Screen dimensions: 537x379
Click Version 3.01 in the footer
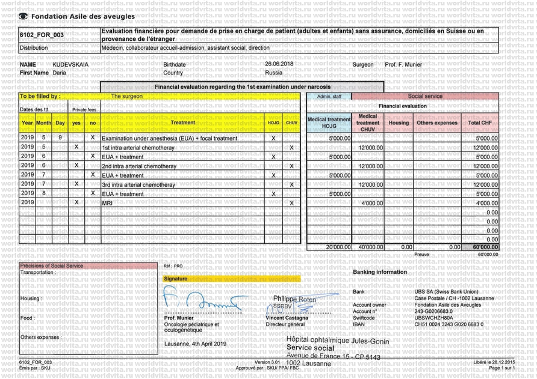coord(267,362)
